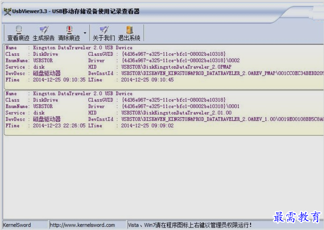Click HID value USBSTOR\DiskKingstonDataTraveler_2.01.00
The image size is (324, 230).
tap(176, 113)
